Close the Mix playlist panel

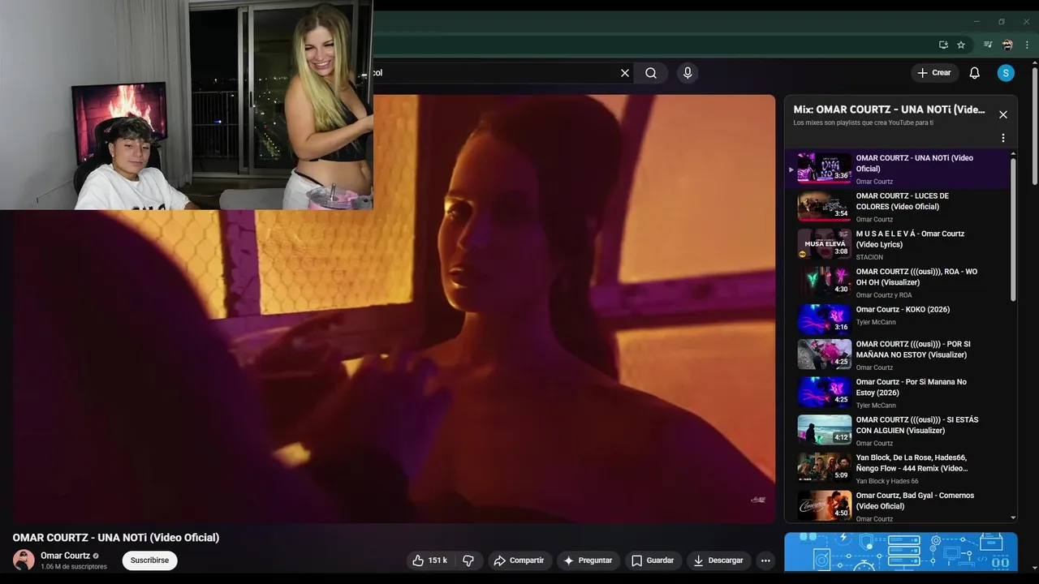(1002, 114)
